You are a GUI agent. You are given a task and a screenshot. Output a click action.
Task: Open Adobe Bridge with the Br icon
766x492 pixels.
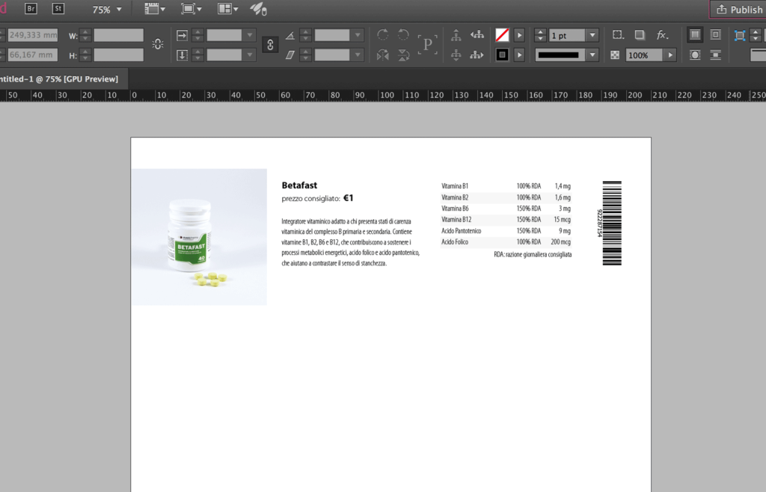pyautogui.click(x=31, y=9)
